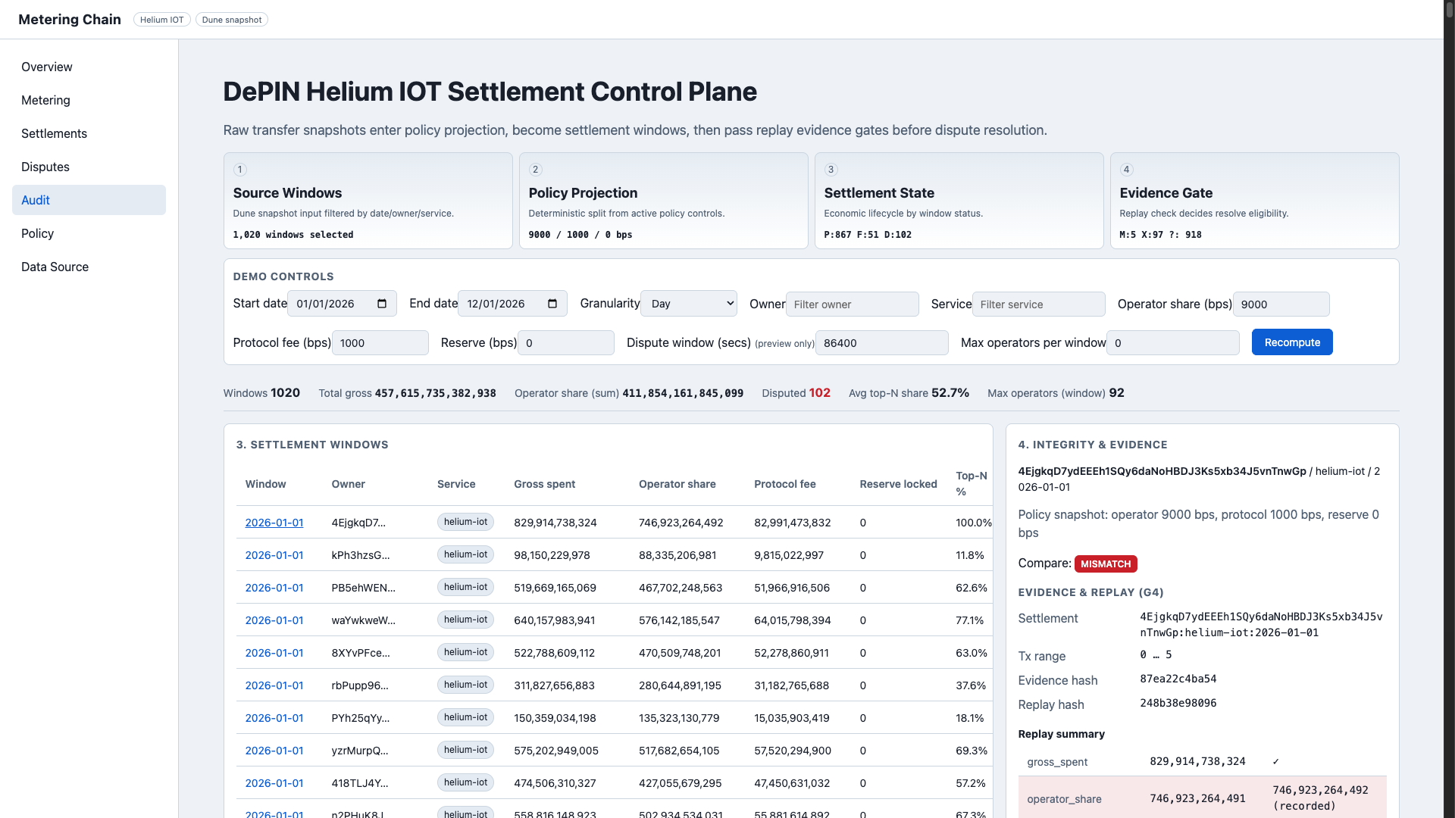Image resolution: width=1455 pixels, height=818 pixels.
Task: Click the helium-iot service tag for kB3hzsG owner
Action: click(x=465, y=554)
